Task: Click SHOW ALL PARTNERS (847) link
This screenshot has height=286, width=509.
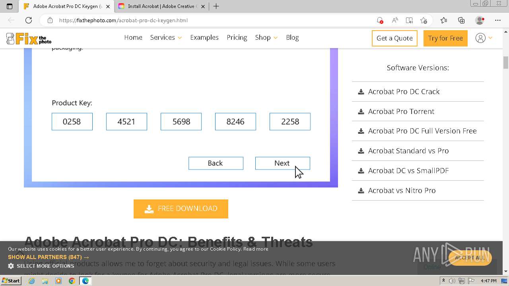Action: [x=49, y=257]
